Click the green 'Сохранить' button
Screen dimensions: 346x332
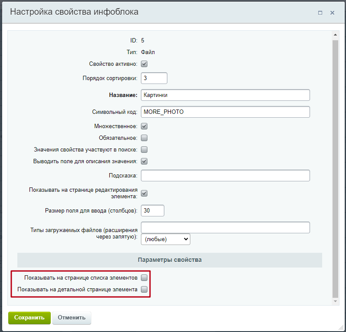[x=29, y=318]
